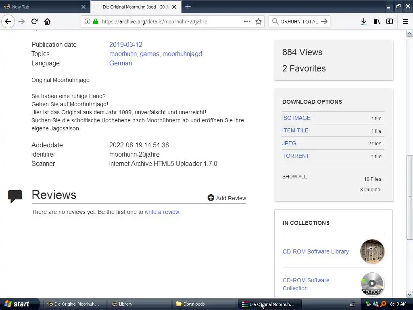The height and width of the screenshot is (310, 413).
Task: Submit search with the arrow button
Action: coord(324,21)
